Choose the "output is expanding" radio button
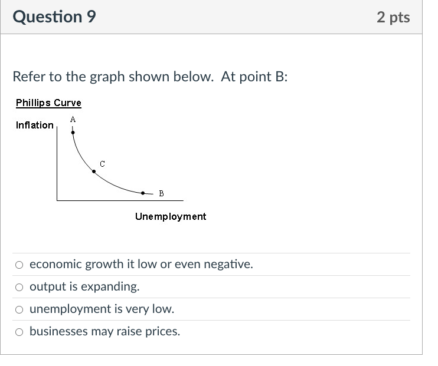 point(19,287)
